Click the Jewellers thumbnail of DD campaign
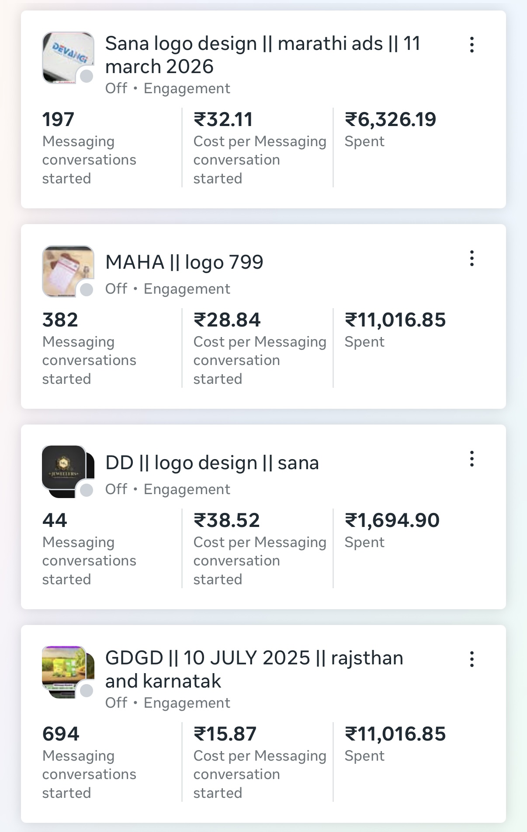Screen dimensions: 527x832 [65, 467]
